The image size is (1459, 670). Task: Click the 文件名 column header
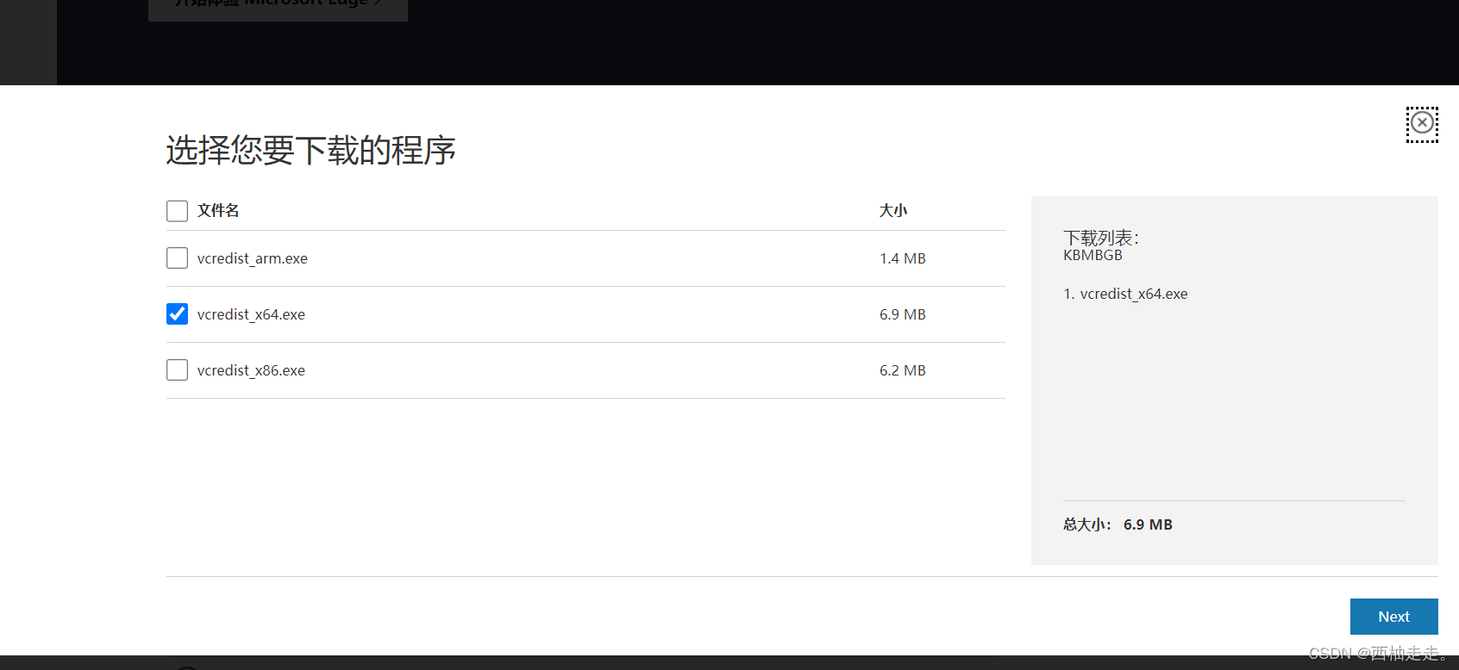click(x=216, y=210)
